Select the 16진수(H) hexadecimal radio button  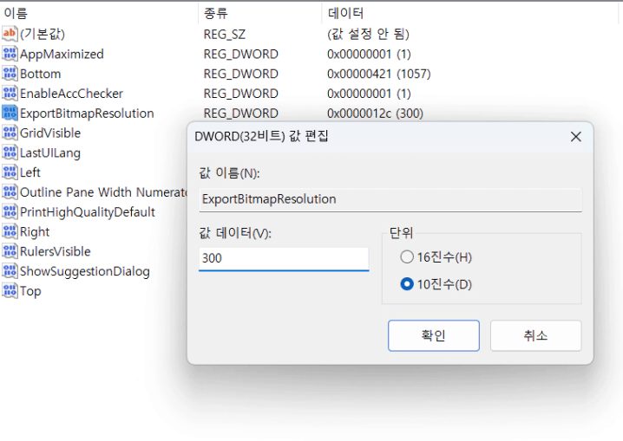click(x=407, y=257)
